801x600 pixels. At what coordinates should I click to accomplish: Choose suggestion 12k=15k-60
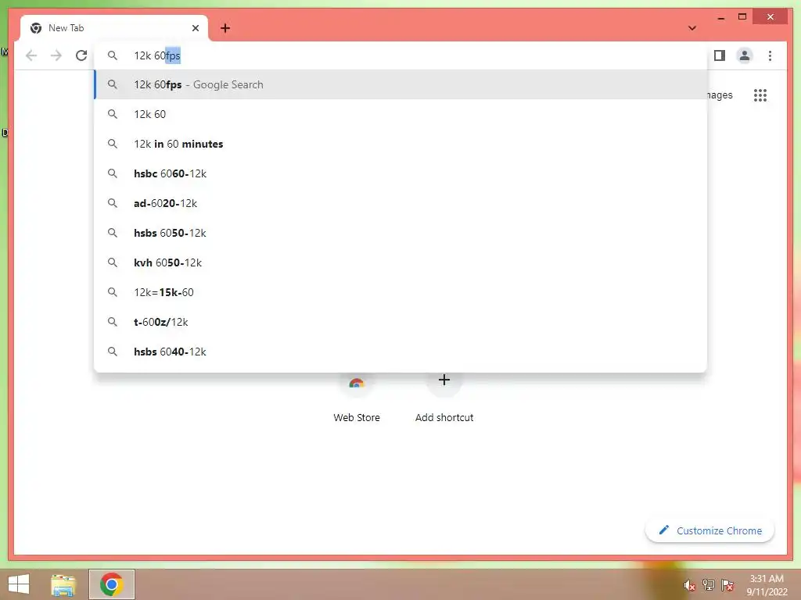pyautogui.click(x=401, y=292)
